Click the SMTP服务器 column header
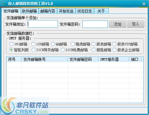Screen dimensions: 149x115 (x=114, y=59)
